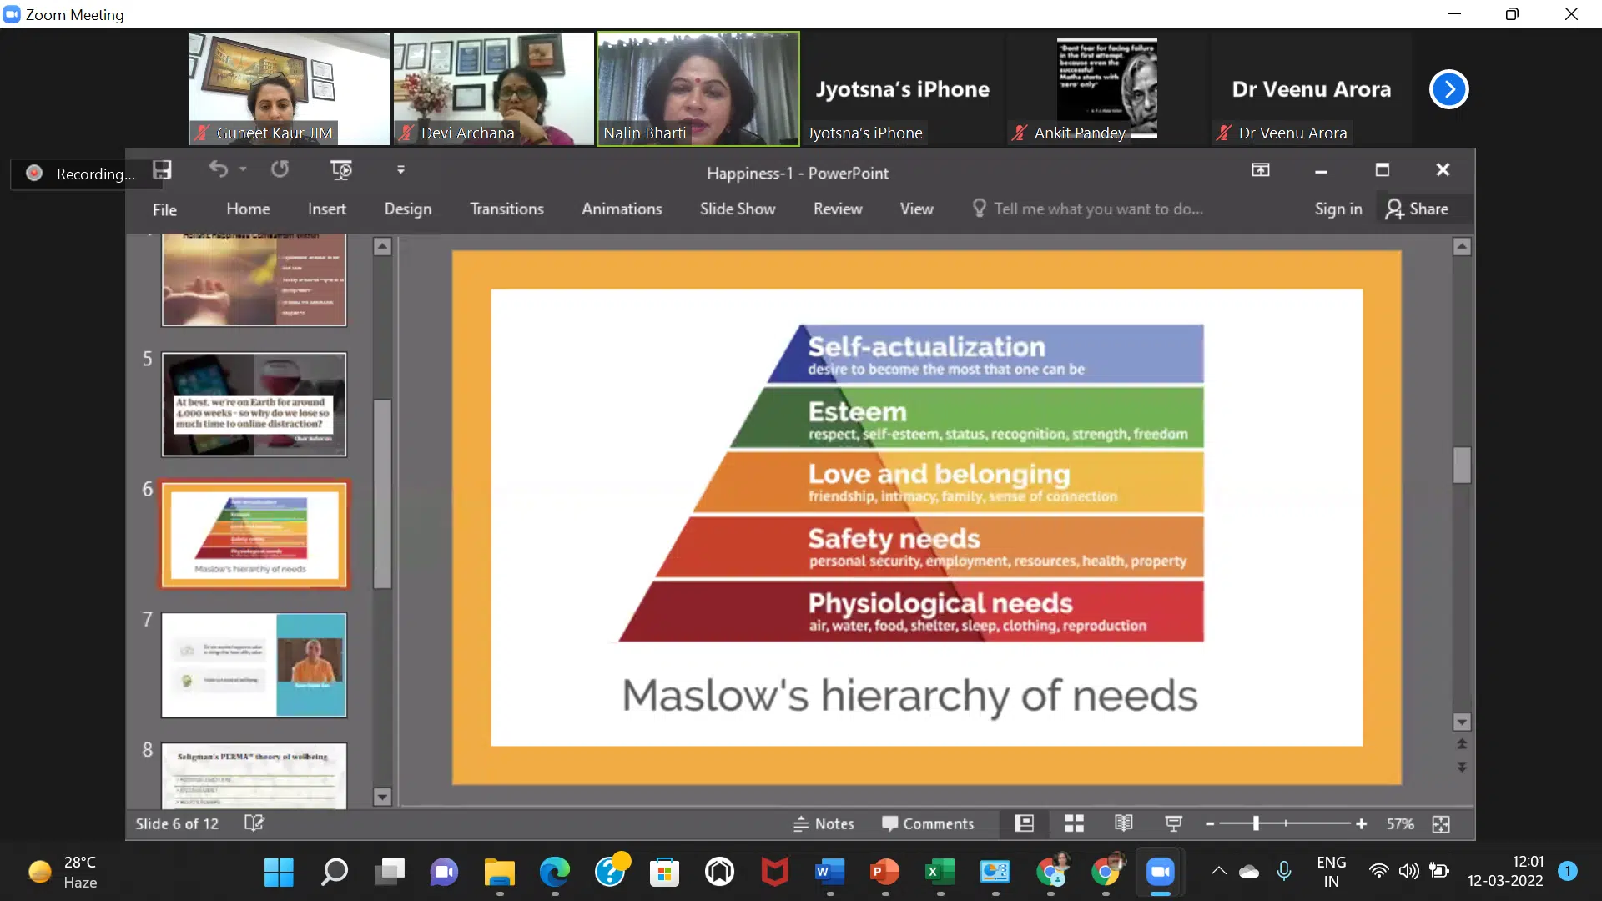Click the Save icon in quick access toolbar
The image size is (1602, 901).
tap(162, 170)
